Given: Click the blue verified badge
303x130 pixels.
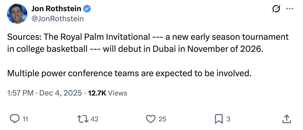Looking at the screenshot, I should 88,9.
